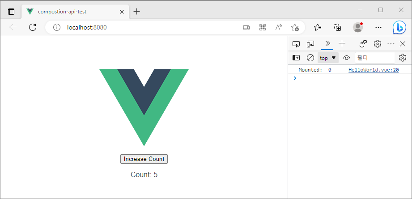The image size is (412, 199).
Task: Open DevTools feedback icon
Action: (363, 44)
